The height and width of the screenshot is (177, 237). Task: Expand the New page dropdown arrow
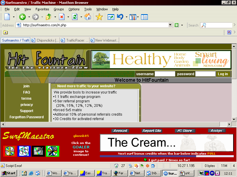click(14, 17)
